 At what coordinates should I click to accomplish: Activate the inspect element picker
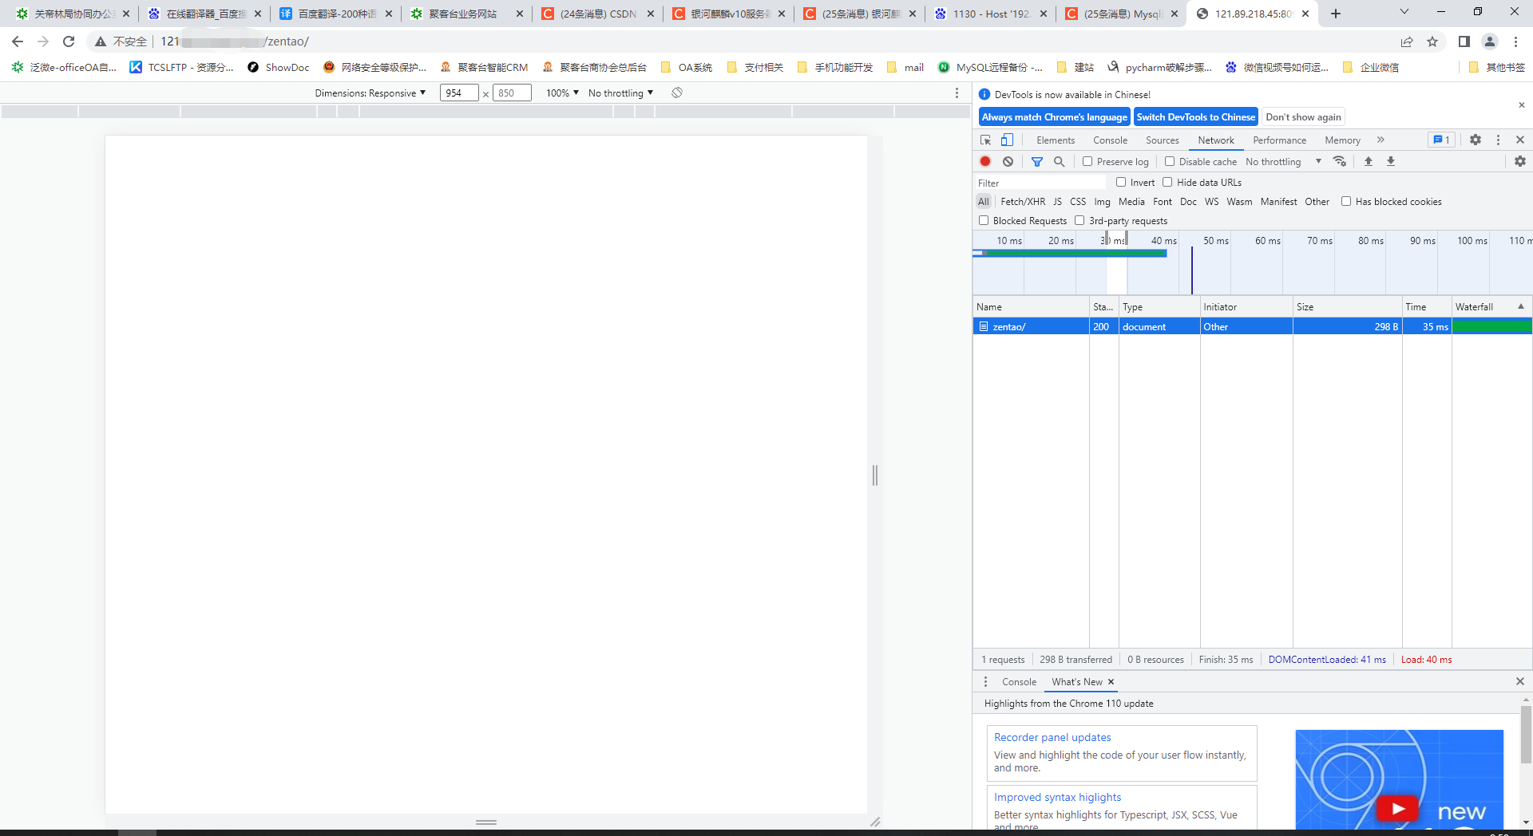tap(986, 140)
